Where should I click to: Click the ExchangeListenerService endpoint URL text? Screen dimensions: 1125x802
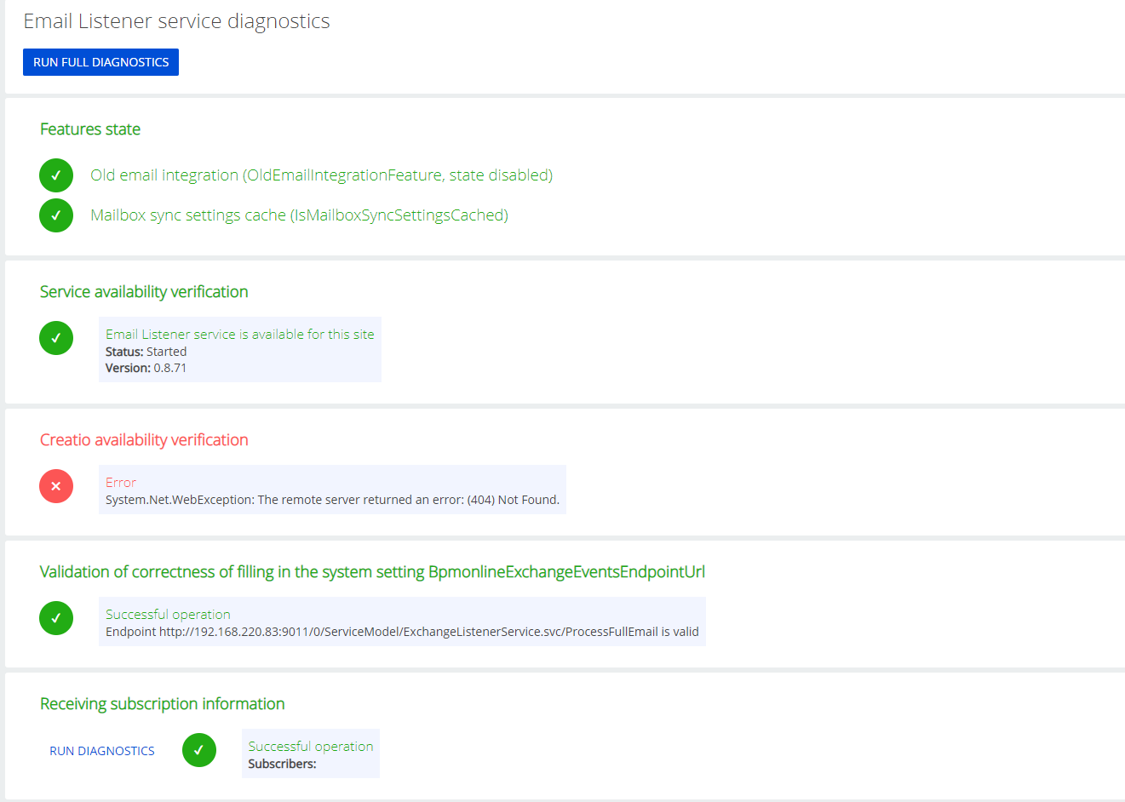click(401, 632)
